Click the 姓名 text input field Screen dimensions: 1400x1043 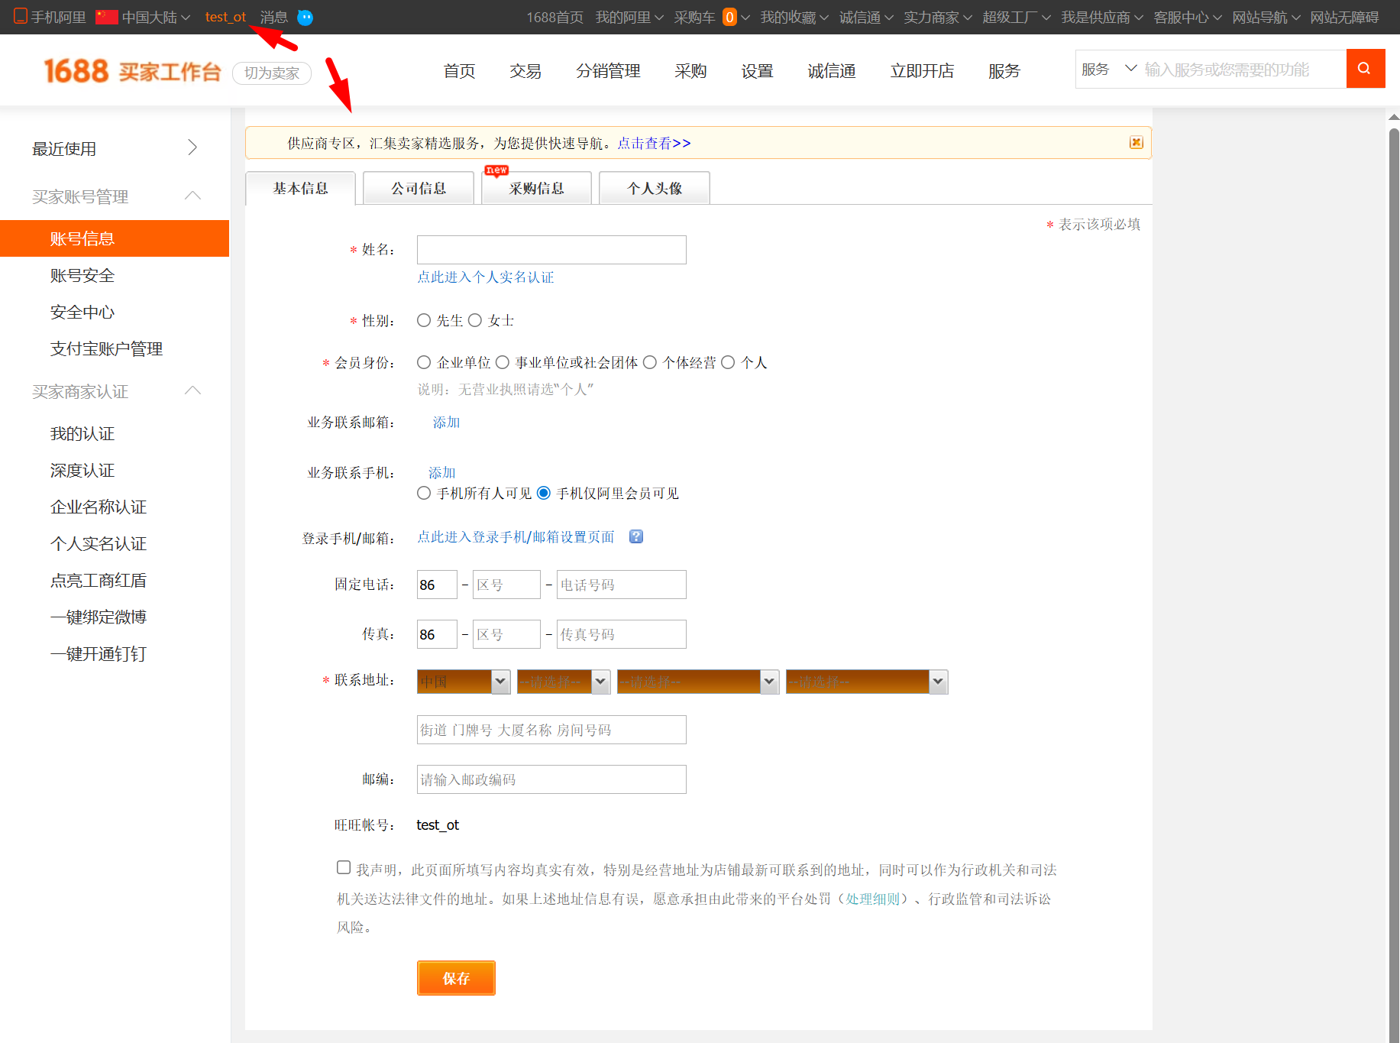(551, 250)
